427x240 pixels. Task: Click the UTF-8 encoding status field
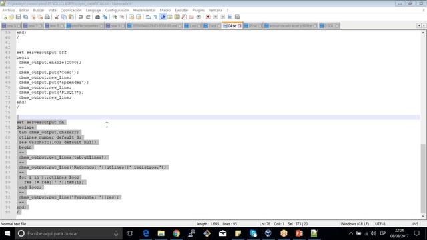point(380,224)
